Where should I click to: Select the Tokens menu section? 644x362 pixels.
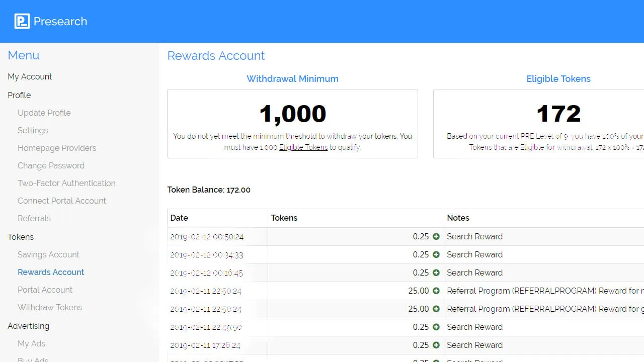21,237
